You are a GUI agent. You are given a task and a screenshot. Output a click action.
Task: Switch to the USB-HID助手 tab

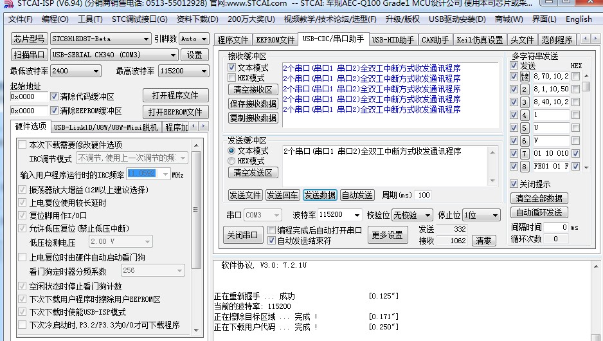coord(393,40)
